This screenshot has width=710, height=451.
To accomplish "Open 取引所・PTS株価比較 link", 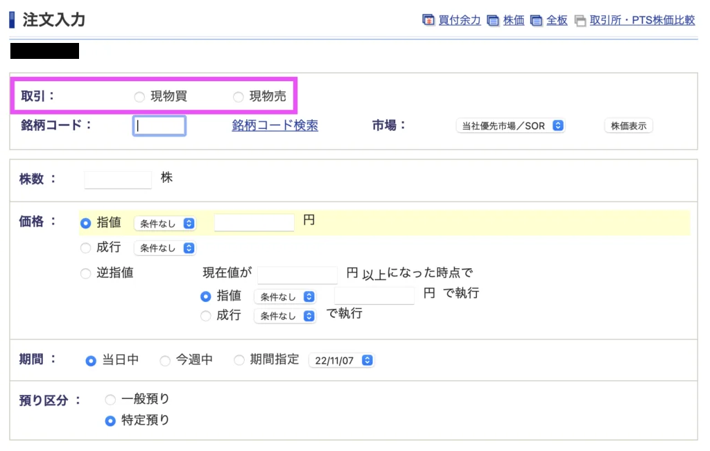I will [642, 20].
